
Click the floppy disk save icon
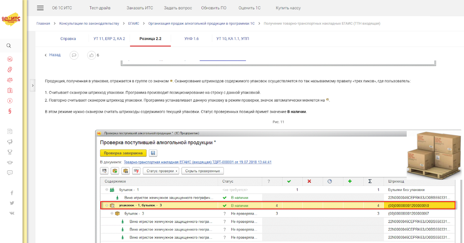[x=153, y=153]
